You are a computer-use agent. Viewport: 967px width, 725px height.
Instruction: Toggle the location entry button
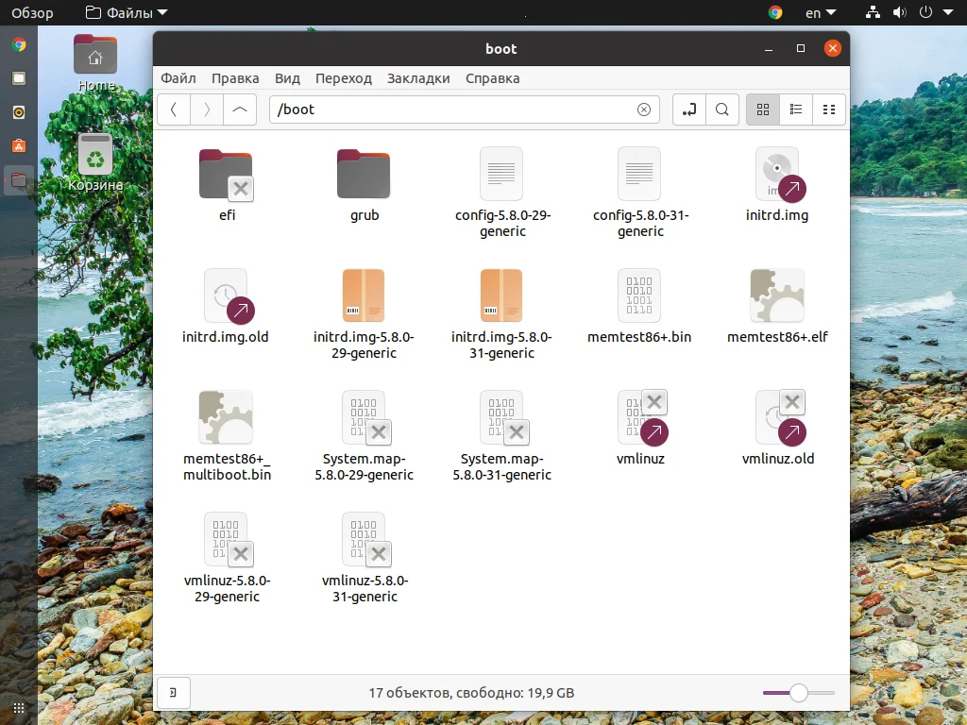tap(689, 110)
